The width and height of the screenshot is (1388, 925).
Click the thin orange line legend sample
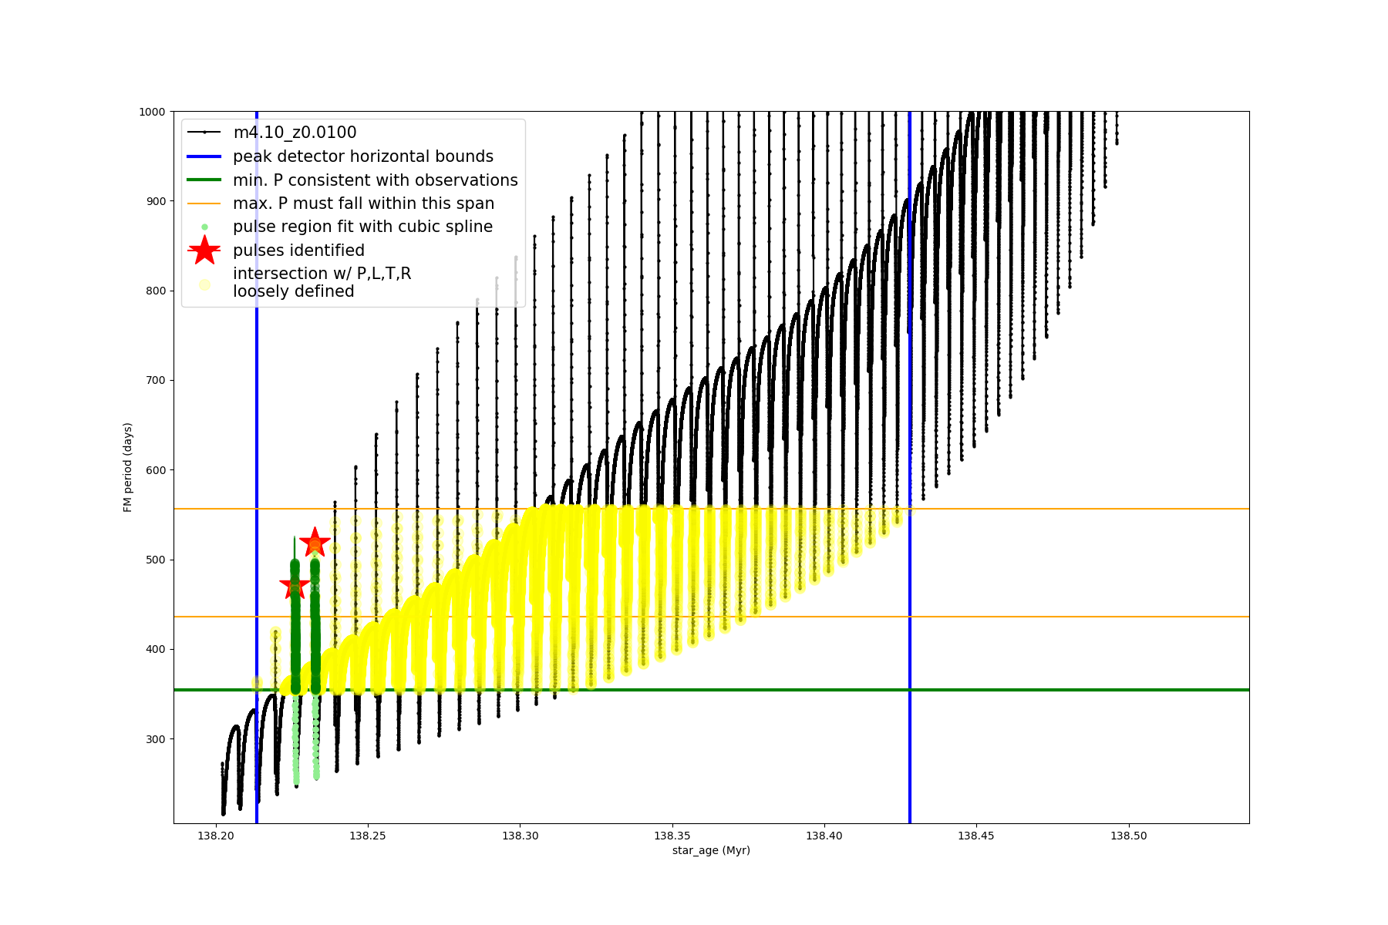pyautogui.click(x=204, y=203)
